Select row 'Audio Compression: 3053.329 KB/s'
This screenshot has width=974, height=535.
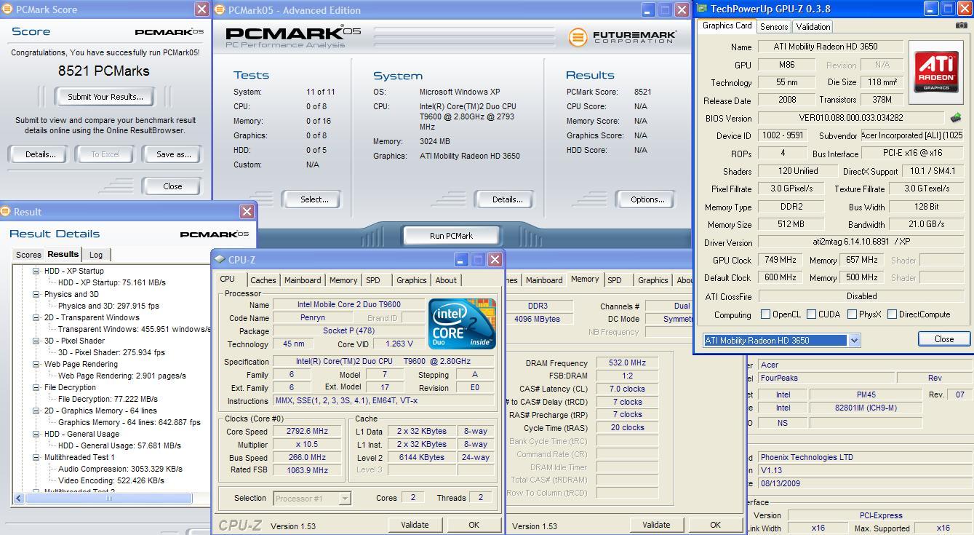pyautogui.click(x=120, y=469)
